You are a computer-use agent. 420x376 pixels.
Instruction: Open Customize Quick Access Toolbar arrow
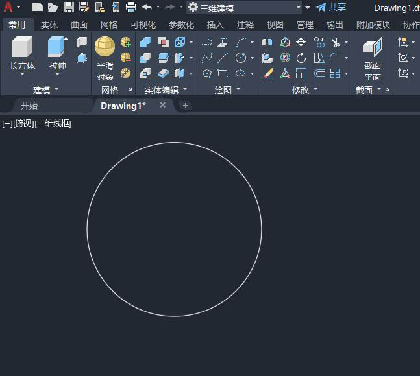(308, 7)
